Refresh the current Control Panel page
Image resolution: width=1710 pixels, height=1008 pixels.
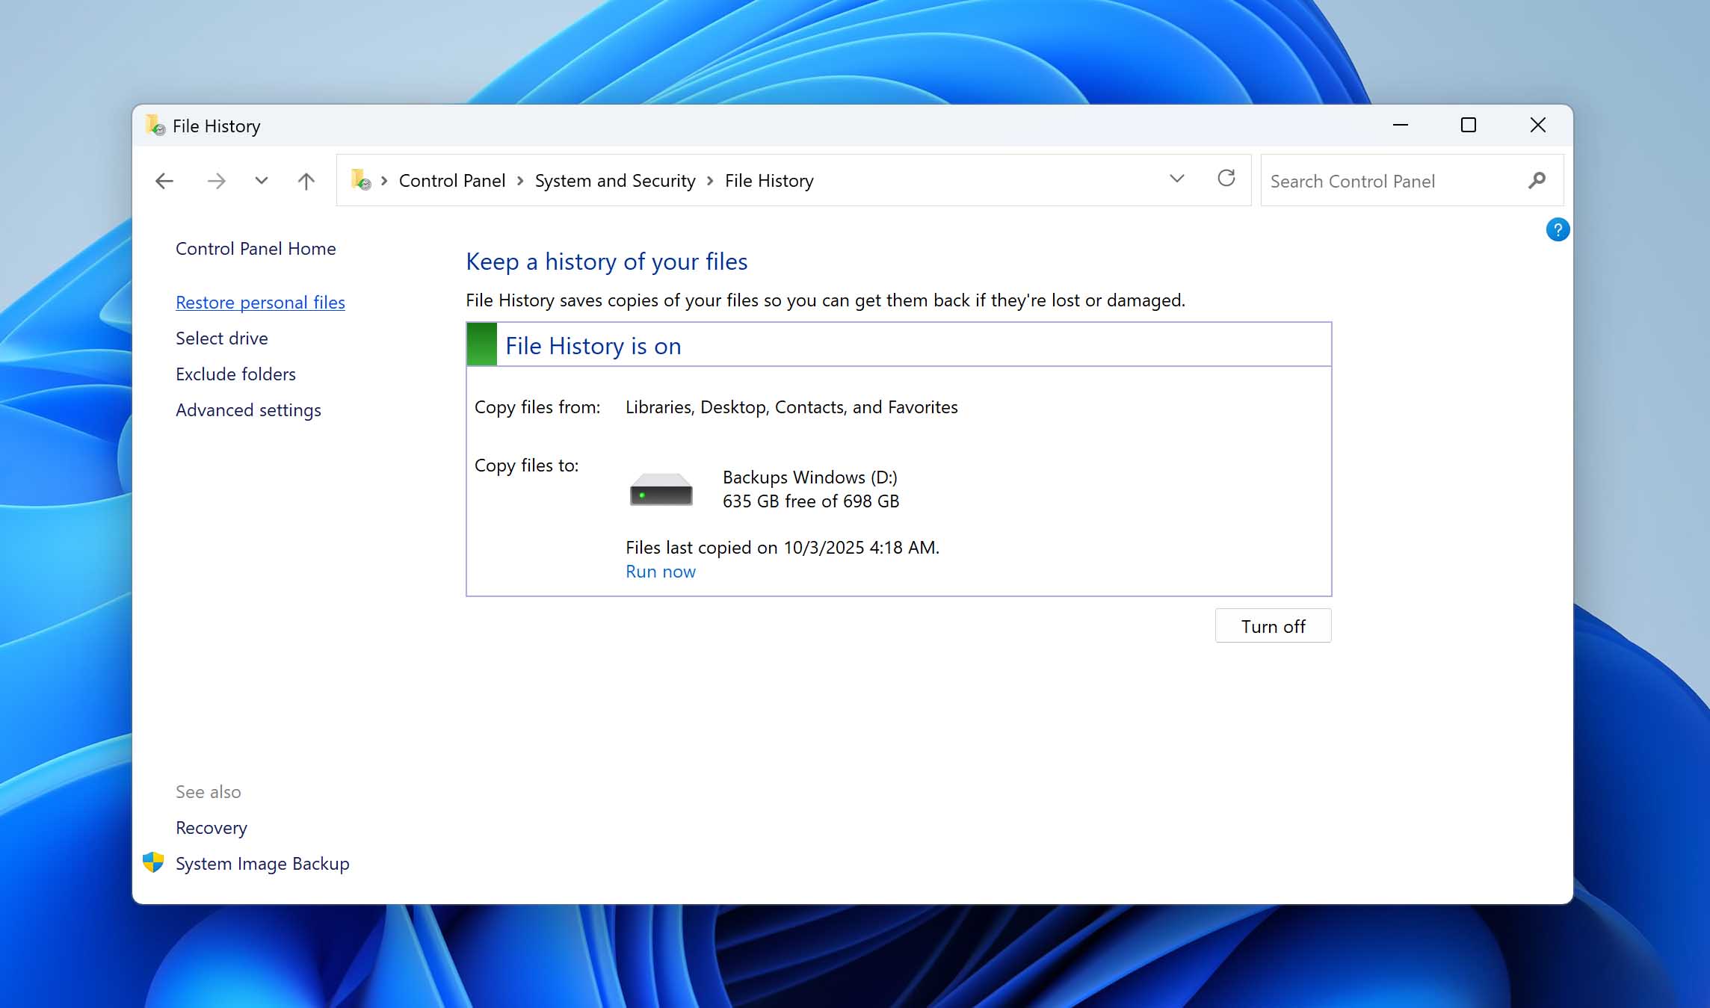[1226, 179]
